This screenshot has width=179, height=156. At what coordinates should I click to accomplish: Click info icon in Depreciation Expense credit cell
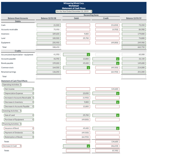[x=118, y=93]
